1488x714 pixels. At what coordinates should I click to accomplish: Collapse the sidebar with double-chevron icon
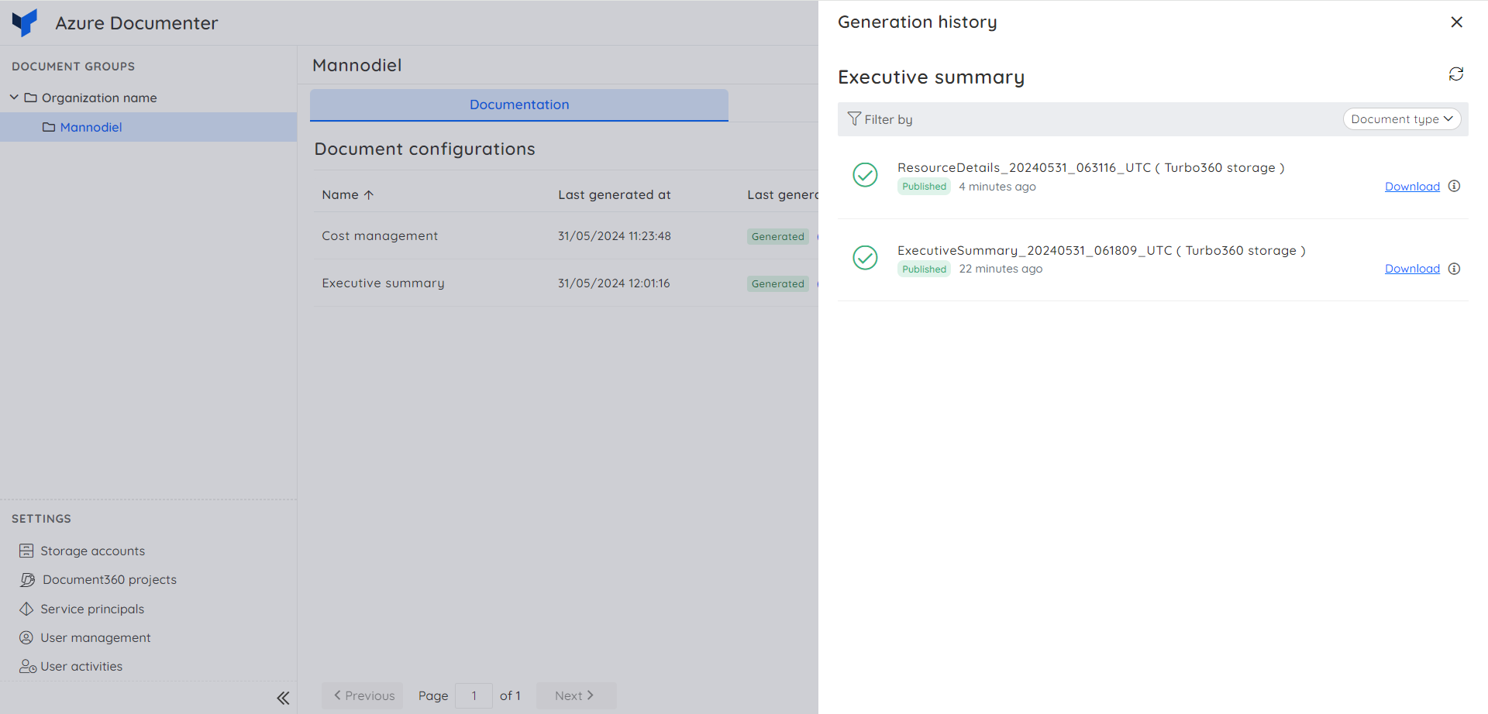tap(283, 698)
